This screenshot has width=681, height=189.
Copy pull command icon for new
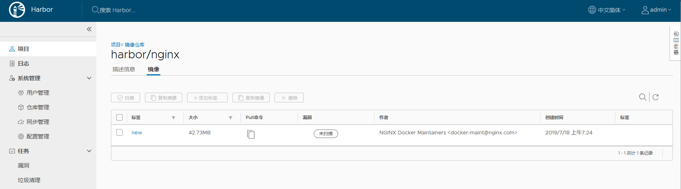pos(251,134)
